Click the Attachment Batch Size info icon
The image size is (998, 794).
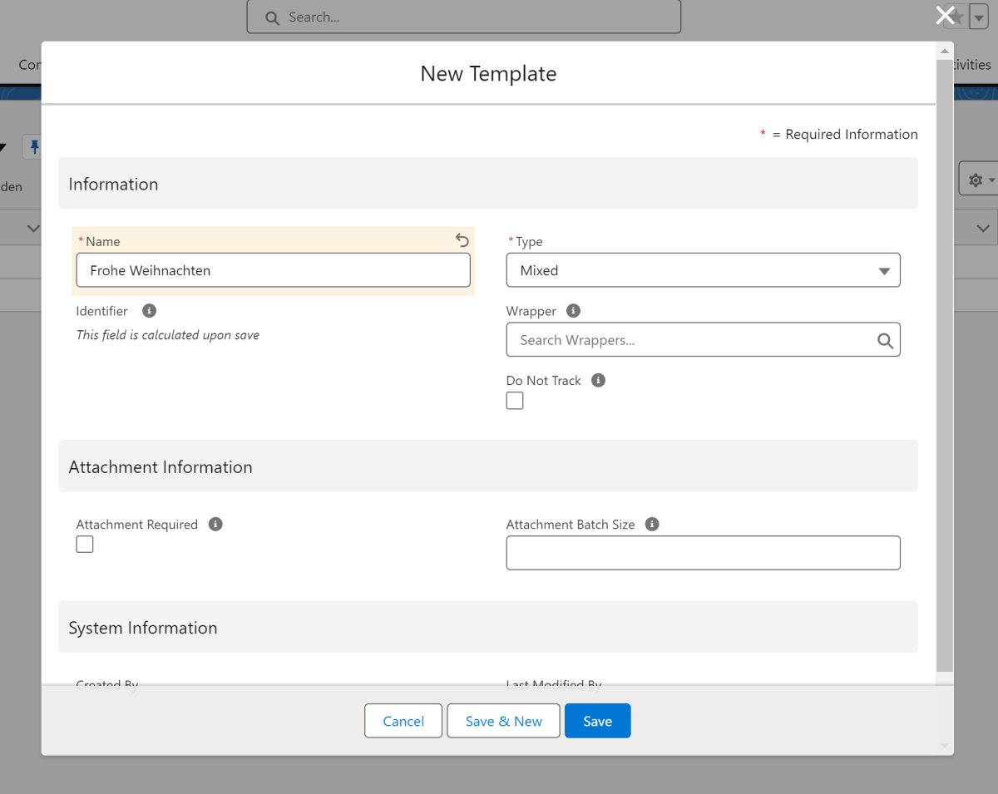652,524
